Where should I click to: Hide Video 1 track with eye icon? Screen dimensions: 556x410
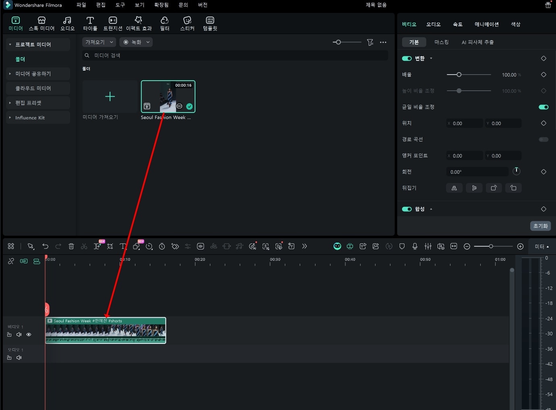click(x=29, y=335)
